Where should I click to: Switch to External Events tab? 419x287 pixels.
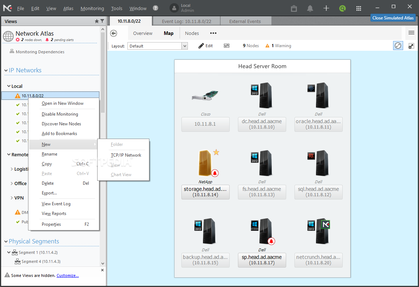(245, 21)
